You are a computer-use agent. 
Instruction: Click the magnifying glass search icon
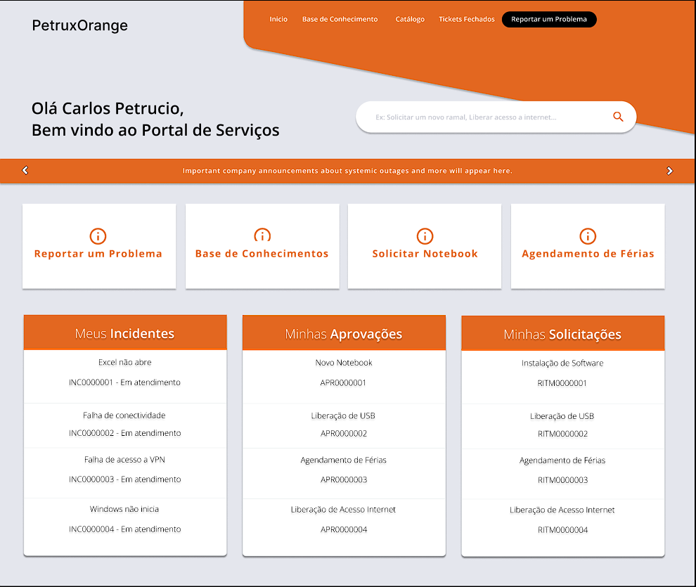pos(618,117)
